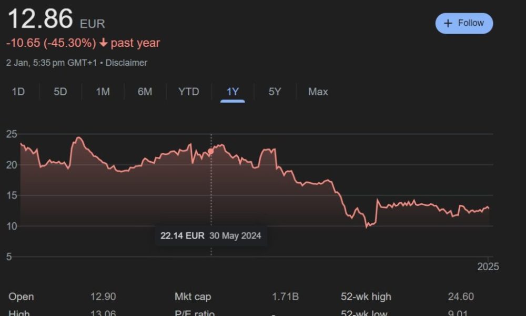Select the 5D range tab
526x316 pixels.
[x=60, y=92]
